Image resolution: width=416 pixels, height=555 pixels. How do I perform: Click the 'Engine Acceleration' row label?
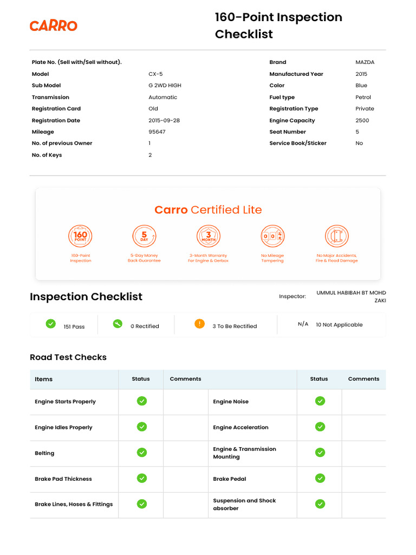(240, 427)
